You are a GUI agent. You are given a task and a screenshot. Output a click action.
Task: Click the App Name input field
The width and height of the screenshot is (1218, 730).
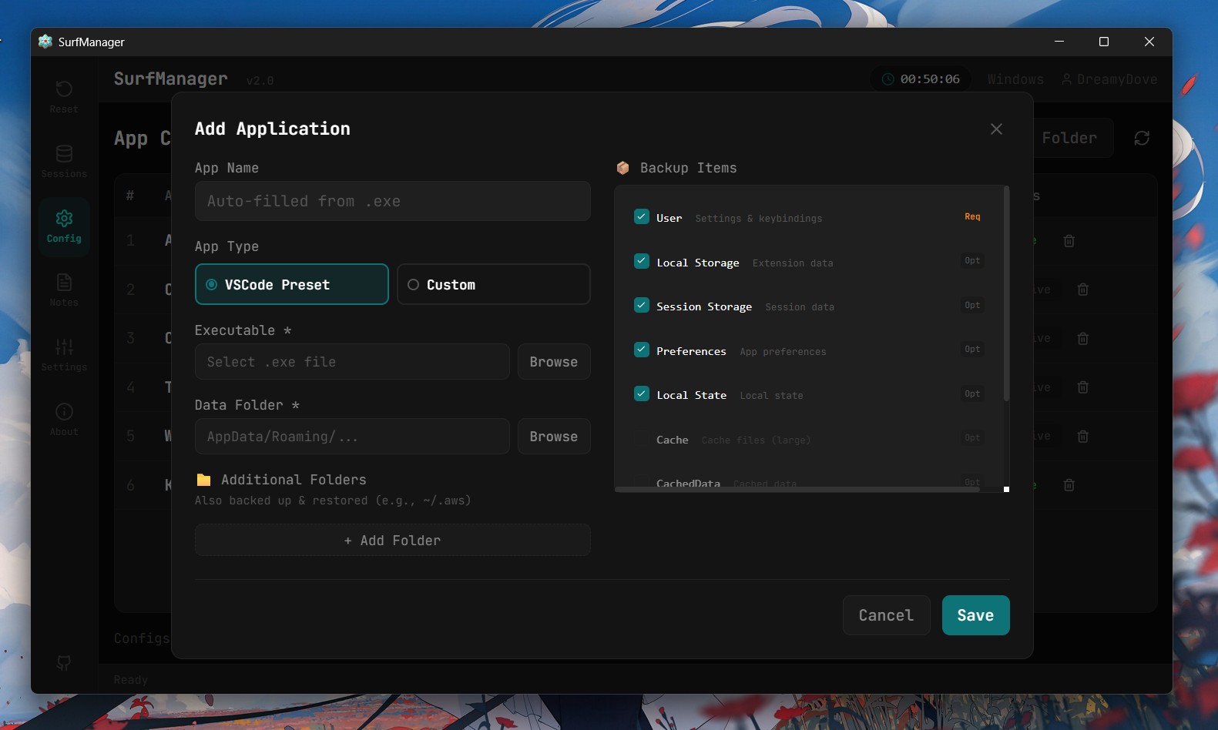(x=392, y=201)
